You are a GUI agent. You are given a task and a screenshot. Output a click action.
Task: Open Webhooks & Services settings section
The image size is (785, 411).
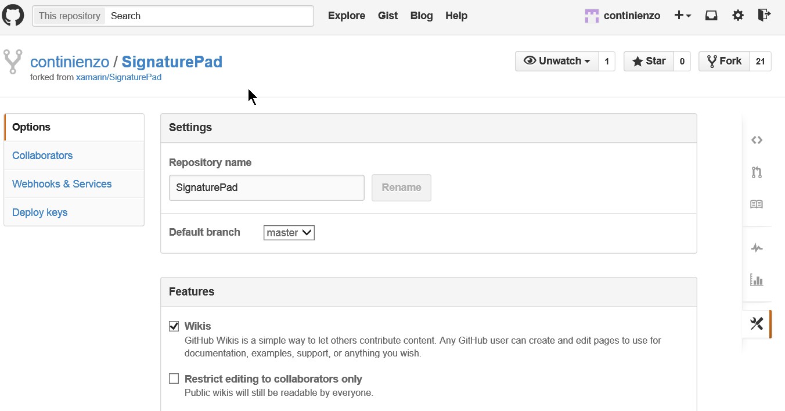pos(62,184)
